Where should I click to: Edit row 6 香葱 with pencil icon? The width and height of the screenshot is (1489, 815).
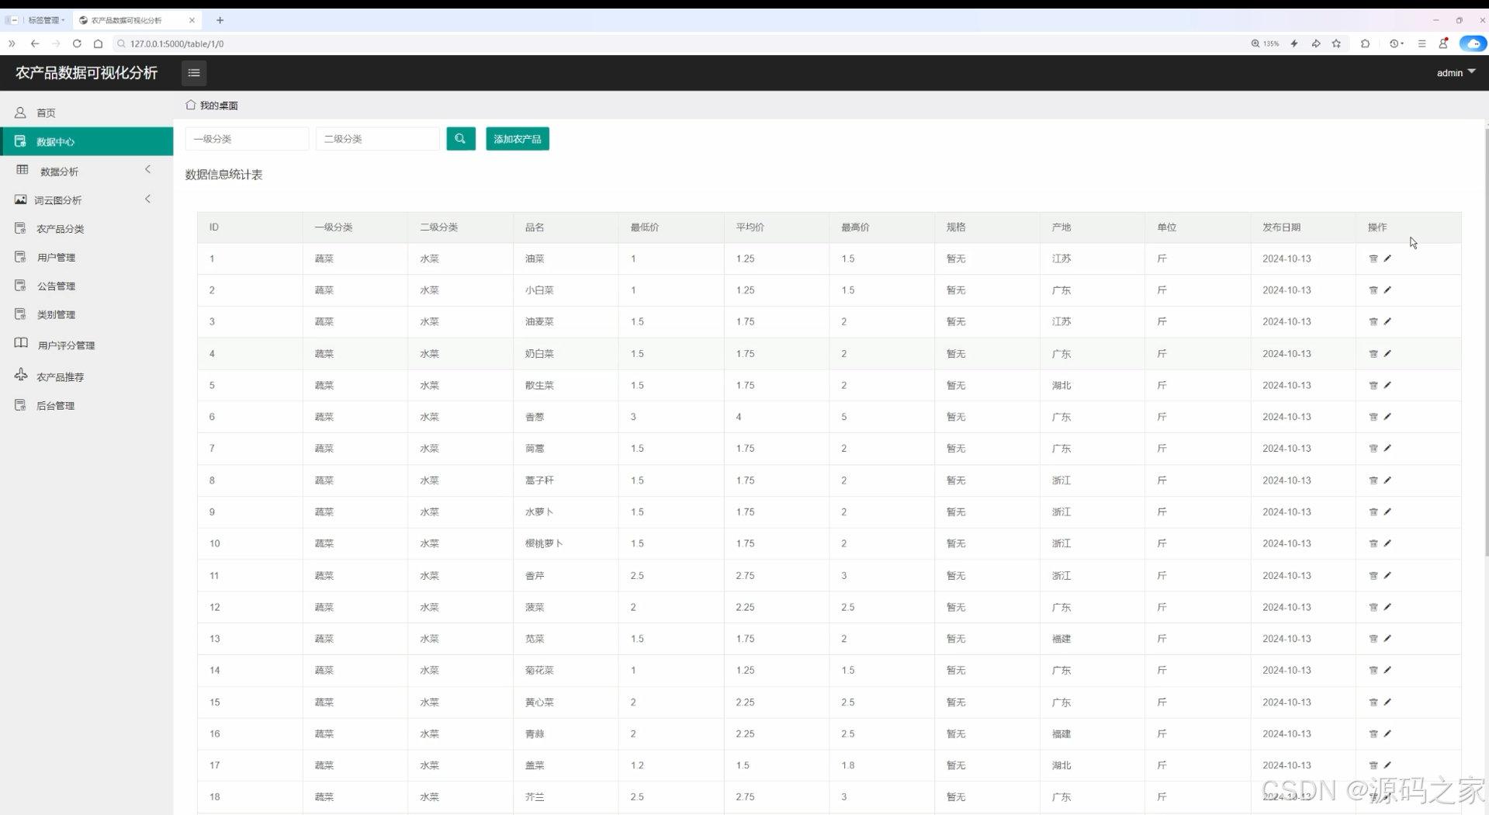[x=1387, y=417]
